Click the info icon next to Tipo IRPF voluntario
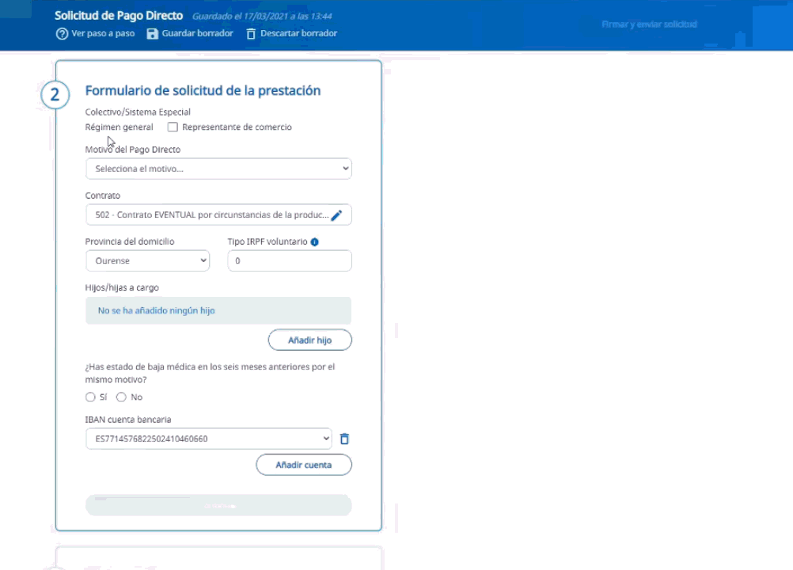Image resolution: width=793 pixels, height=570 pixels. pyautogui.click(x=314, y=242)
